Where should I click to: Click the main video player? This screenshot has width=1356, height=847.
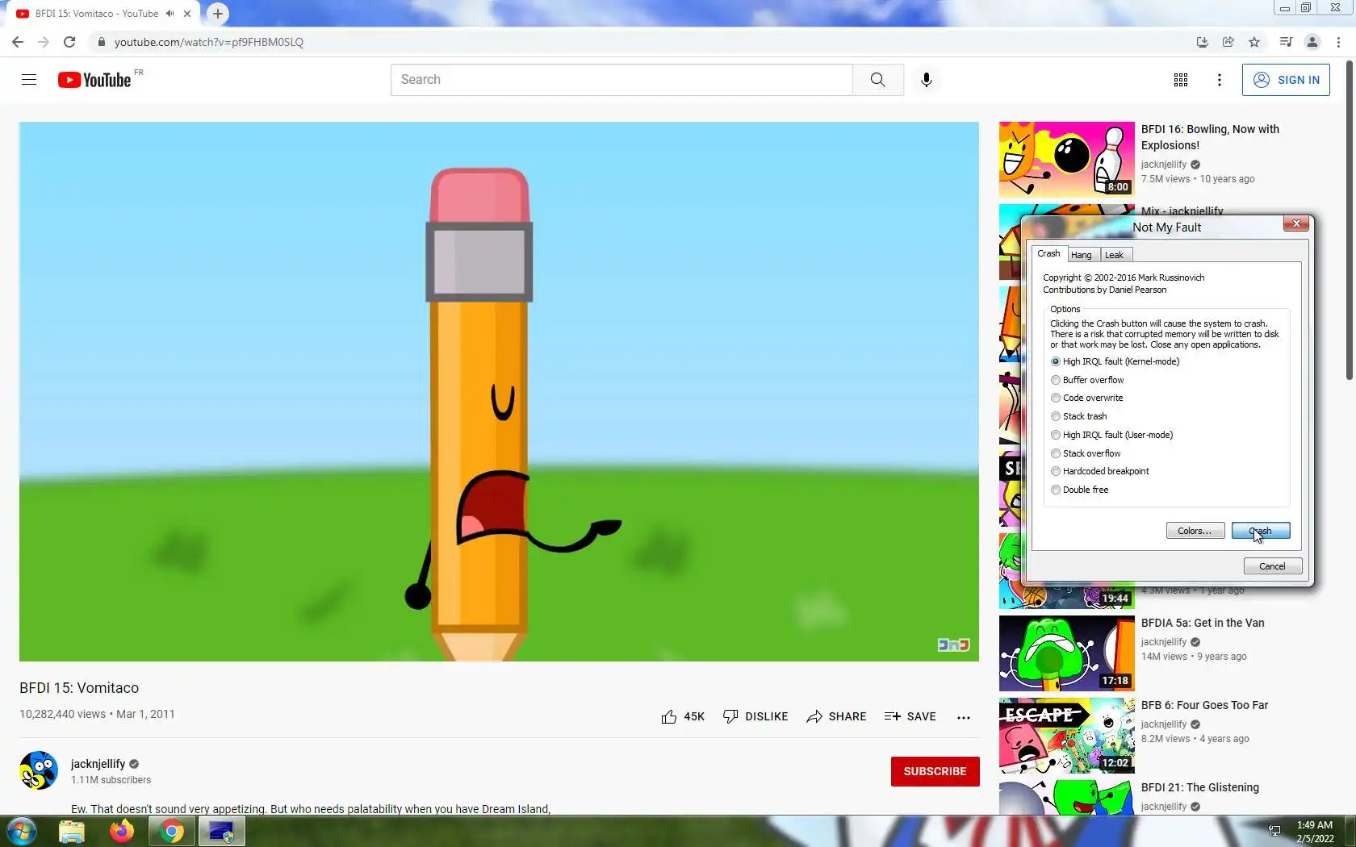(499, 391)
